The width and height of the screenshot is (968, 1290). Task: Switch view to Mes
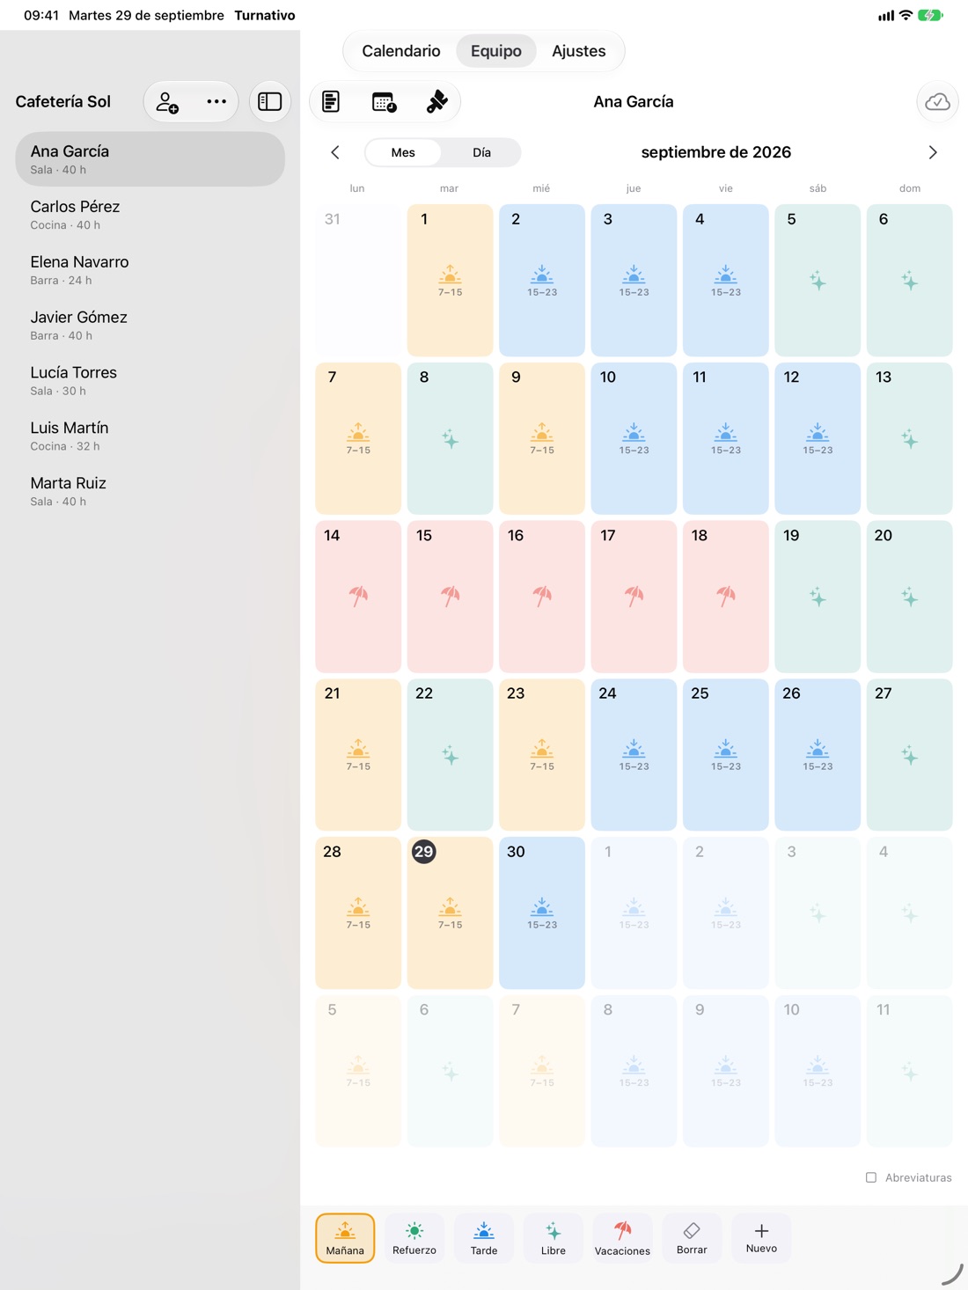coord(403,152)
